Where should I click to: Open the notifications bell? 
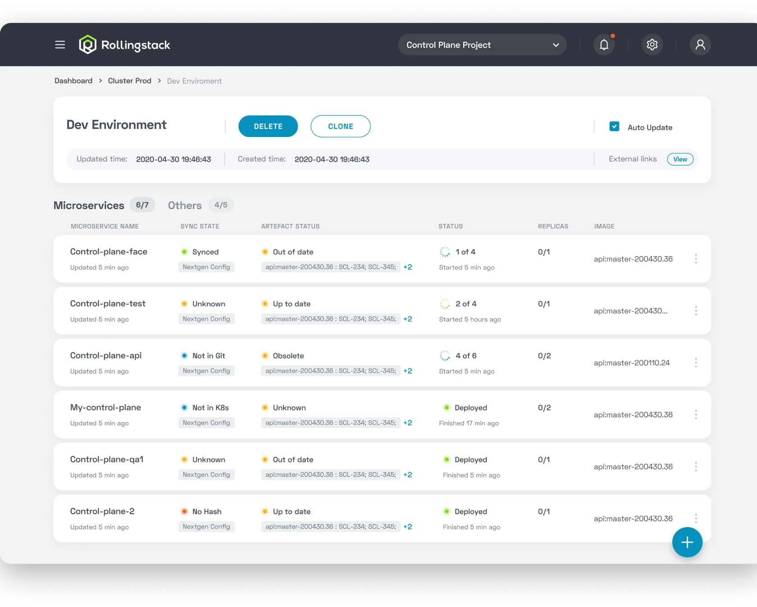point(604,45)
